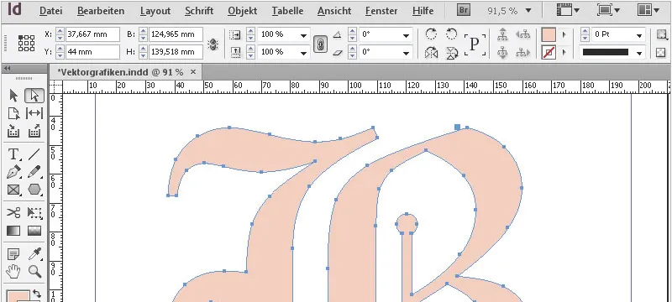Click the toolbox fill color swatch

click(18, 295)
